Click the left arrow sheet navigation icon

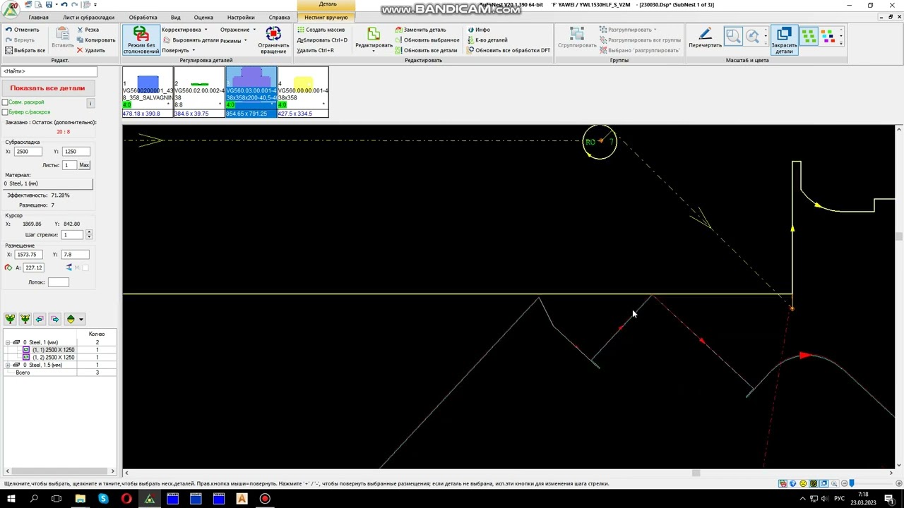click(x=40, y=320)
